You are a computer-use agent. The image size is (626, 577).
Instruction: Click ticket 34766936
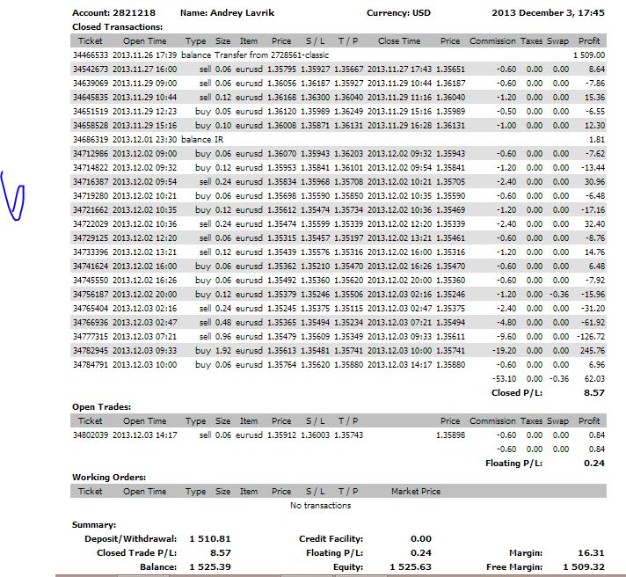tap(91, 323)
